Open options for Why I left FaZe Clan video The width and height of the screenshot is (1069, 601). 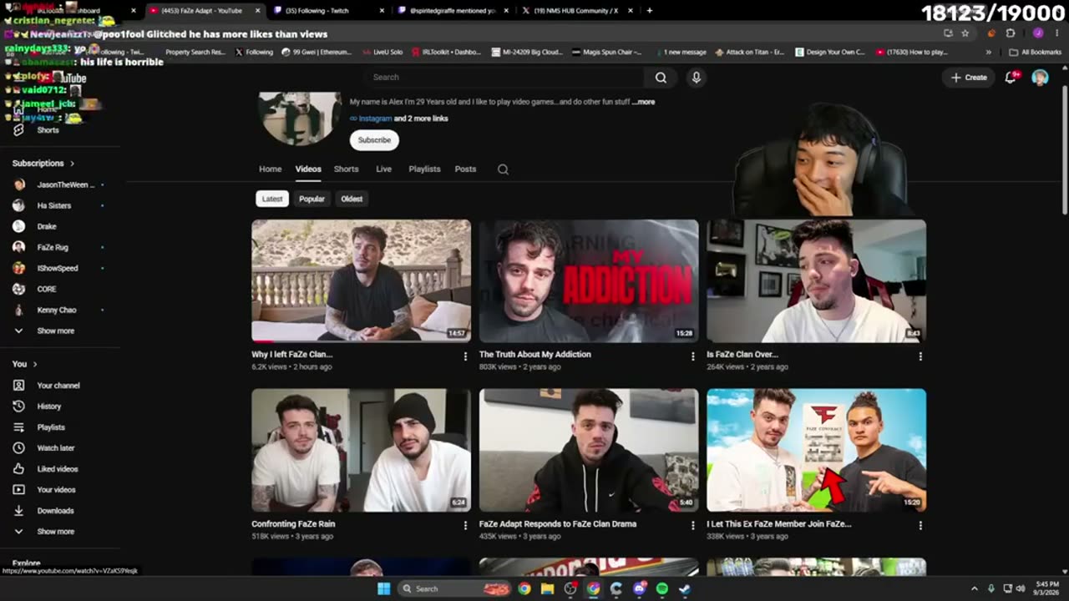465,356
